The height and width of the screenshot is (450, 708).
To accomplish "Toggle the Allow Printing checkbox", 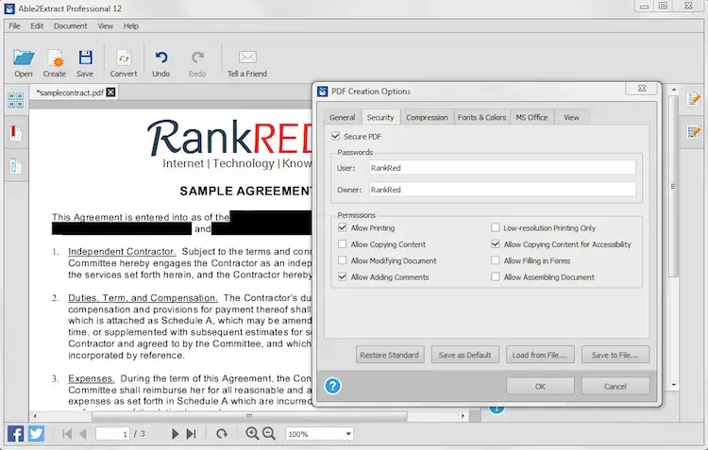I will coord(343,227).
